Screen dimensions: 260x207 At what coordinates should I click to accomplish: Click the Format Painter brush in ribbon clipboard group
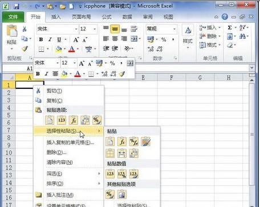pos(25,48)
